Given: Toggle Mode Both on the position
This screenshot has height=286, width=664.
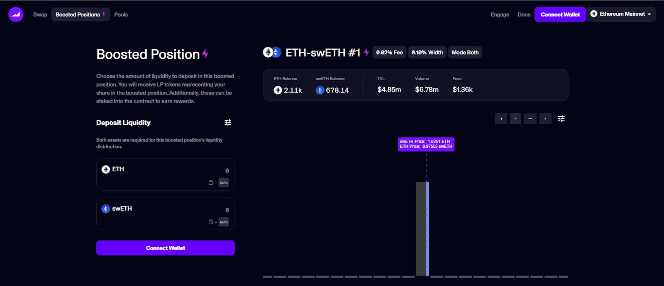Looking at the screenshot, I should click(465, 52).
